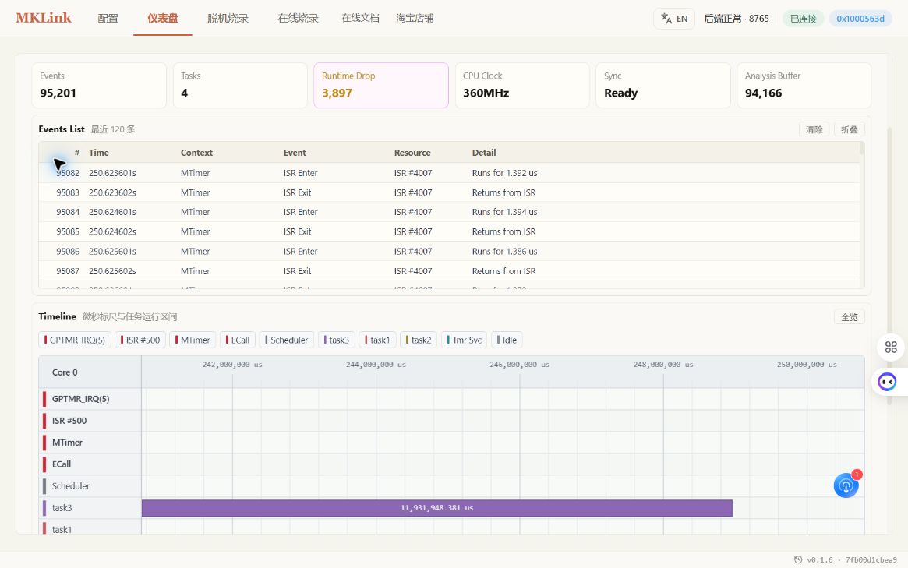The width and height of the screenshot is (908, 568).
Task: Switch to the 在线烧录 tab
Action: tap(299, 19)
